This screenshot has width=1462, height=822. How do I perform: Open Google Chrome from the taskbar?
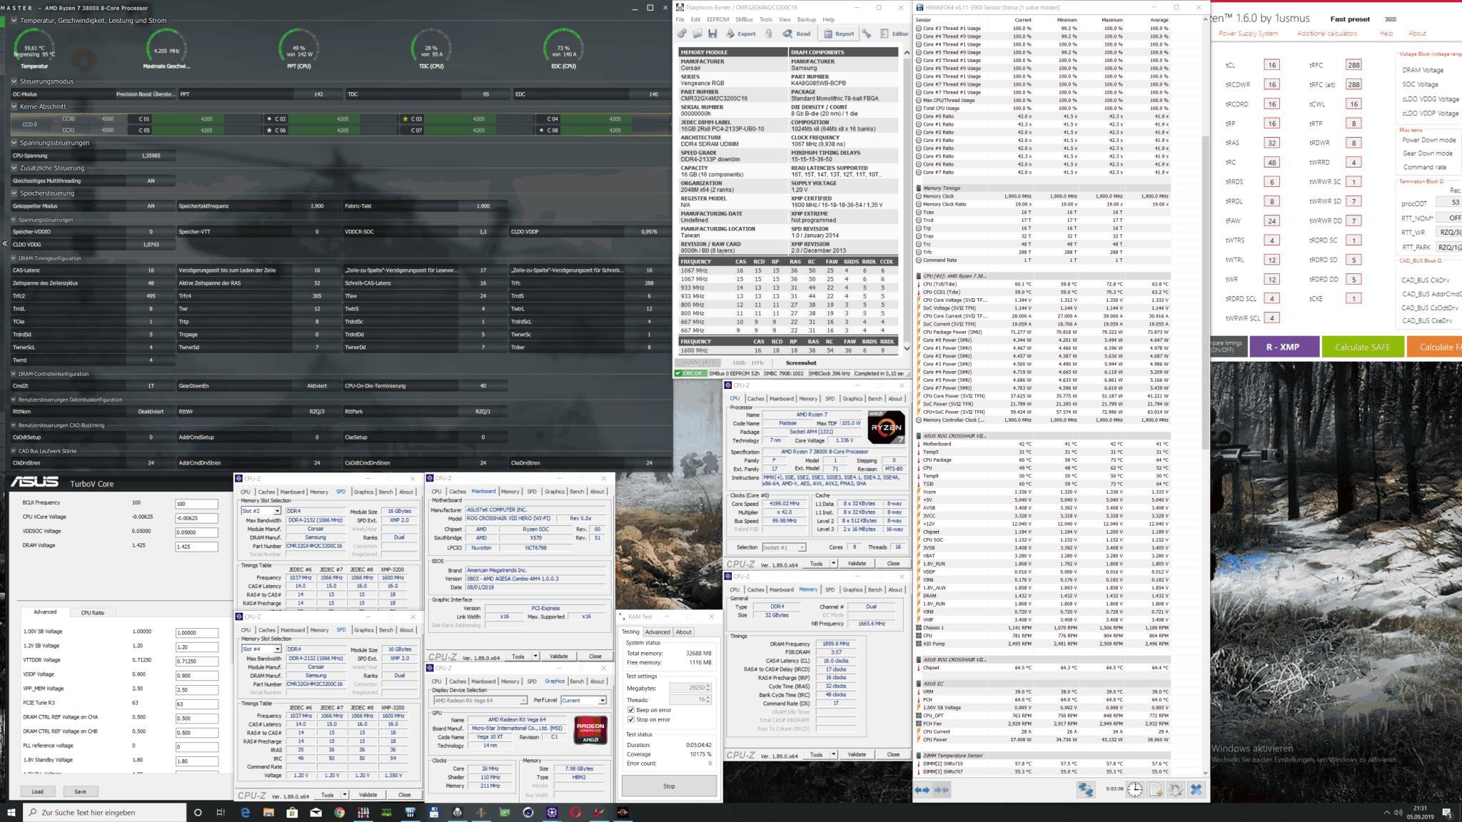[x=339, y=812]
